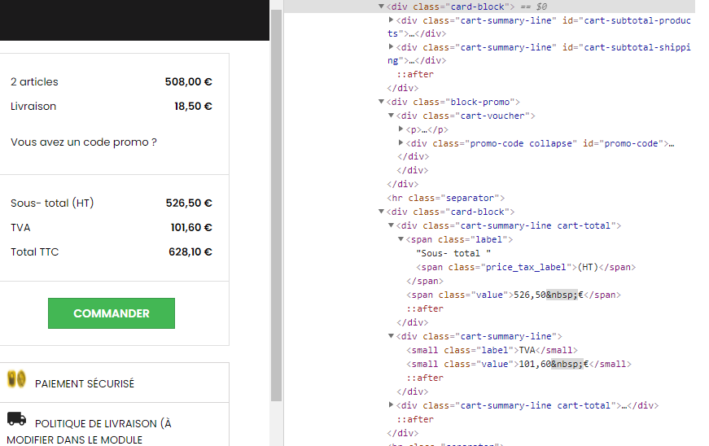
Task: Select the "Sous- total" text node
Action: click(453, 253)
